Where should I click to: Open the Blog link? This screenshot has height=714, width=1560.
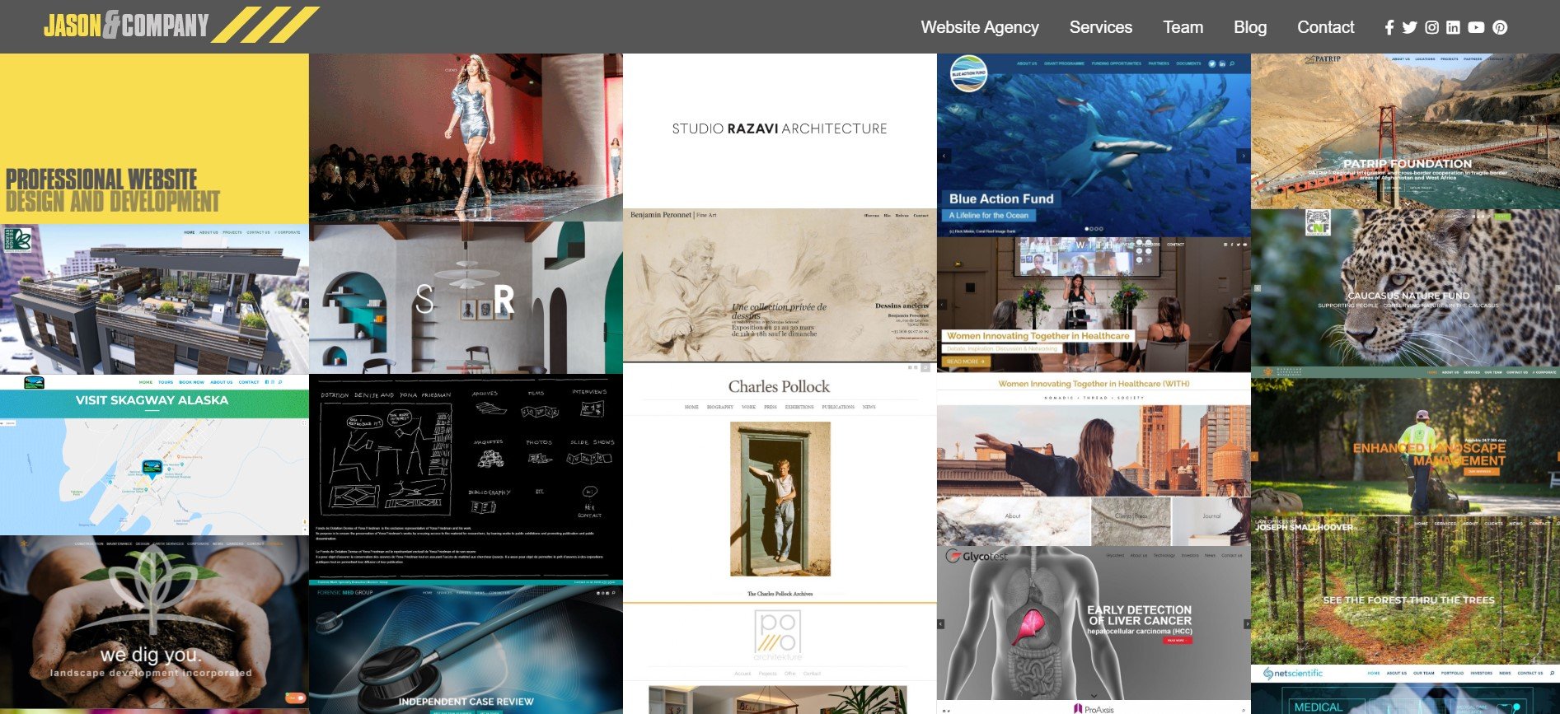[x=1249, y=27]
